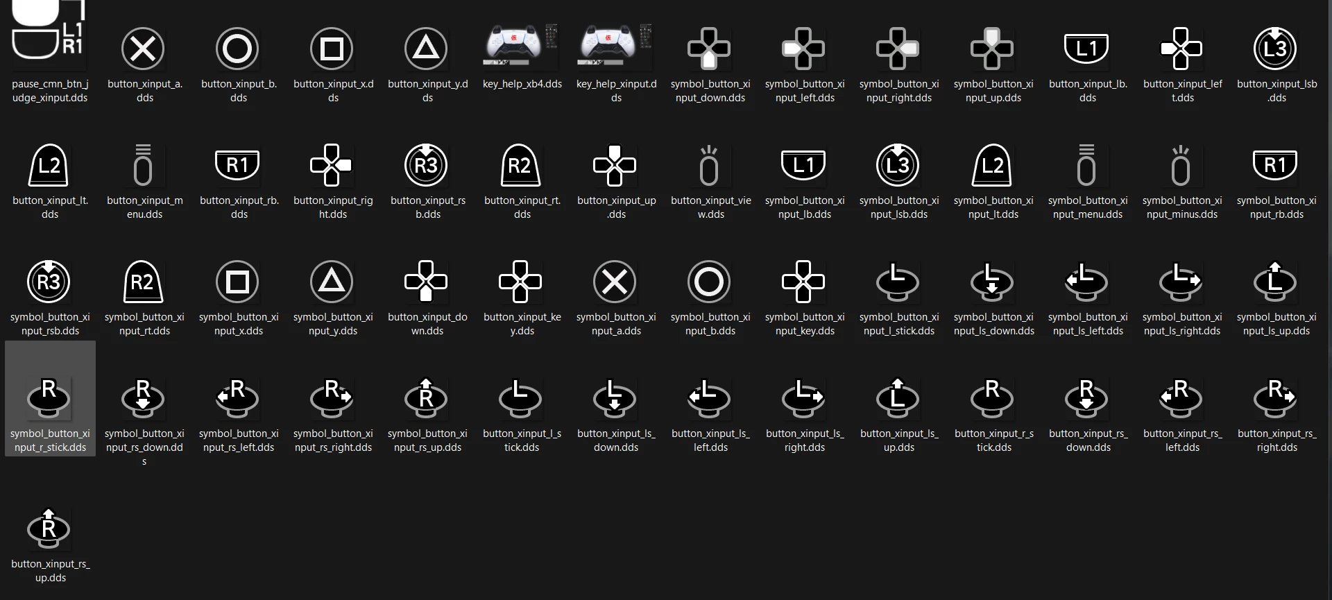Click the file name symbol_button_xinput_ls_right.dds
1332x600 pixels.
coord(1182,324)
